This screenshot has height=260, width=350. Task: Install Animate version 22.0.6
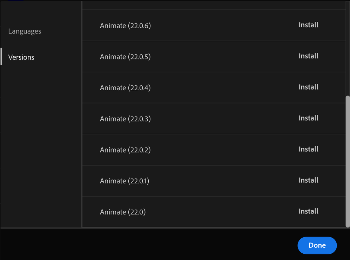[x=308, y=25]
